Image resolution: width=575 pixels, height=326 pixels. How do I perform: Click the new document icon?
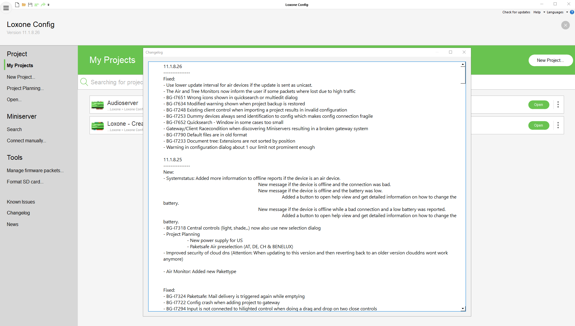(17, 5)
